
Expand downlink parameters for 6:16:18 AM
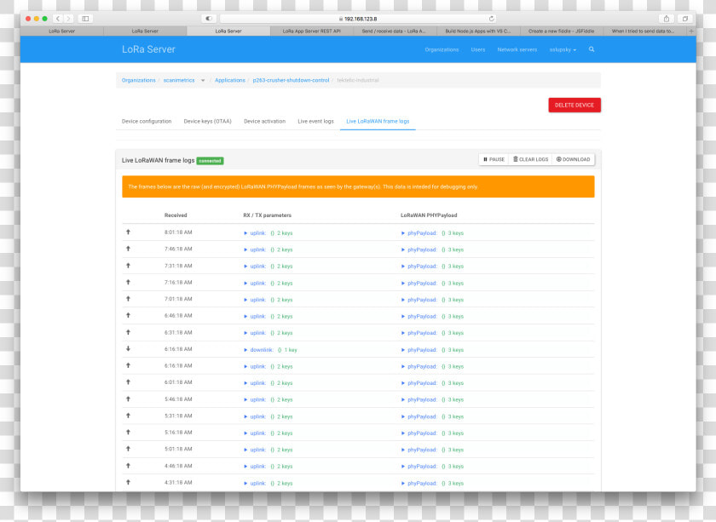245,350
